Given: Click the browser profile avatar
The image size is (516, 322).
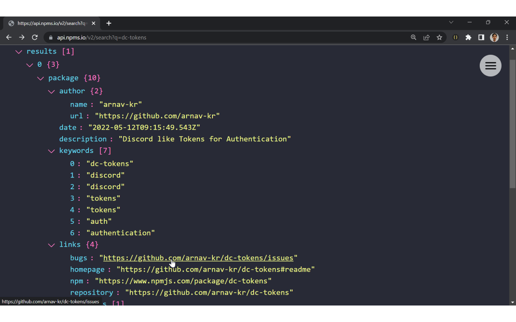Looking at the screenshot, I should 494,37.
